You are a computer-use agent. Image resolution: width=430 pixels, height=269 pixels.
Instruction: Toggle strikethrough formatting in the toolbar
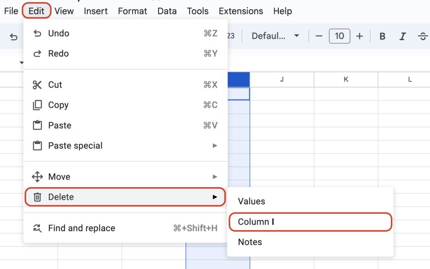point(422,36)
